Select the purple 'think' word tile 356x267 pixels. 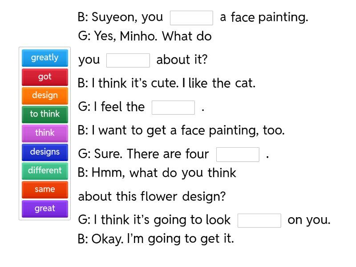(x=44, y=133)
